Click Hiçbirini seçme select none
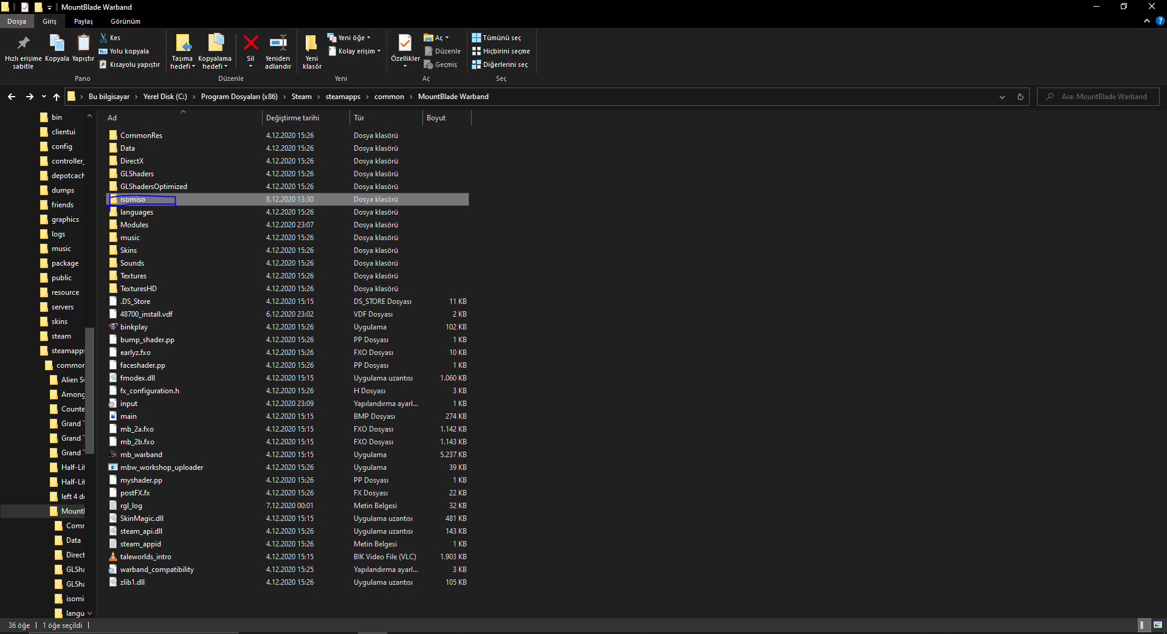 [501, 51]
